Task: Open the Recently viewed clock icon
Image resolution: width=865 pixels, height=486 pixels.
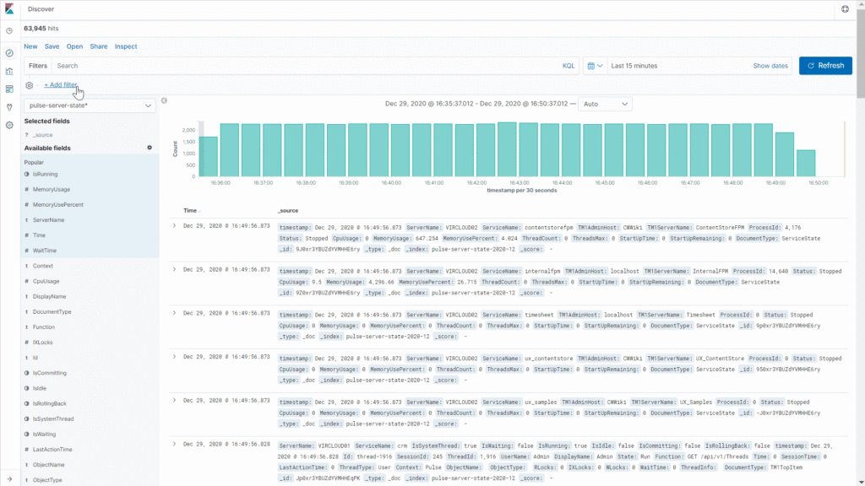Action: tap(9, 31)
